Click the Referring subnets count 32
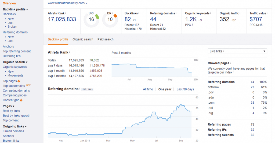The height and width of the screenshot is (143, 275). coord(252,135)
